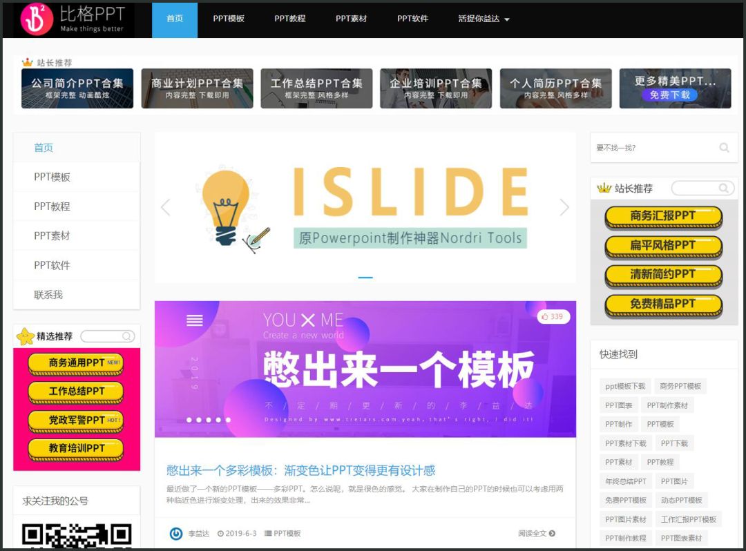Click the 商务通用PPT button
Screen dimensions: 746x551
tap(76, 364)
